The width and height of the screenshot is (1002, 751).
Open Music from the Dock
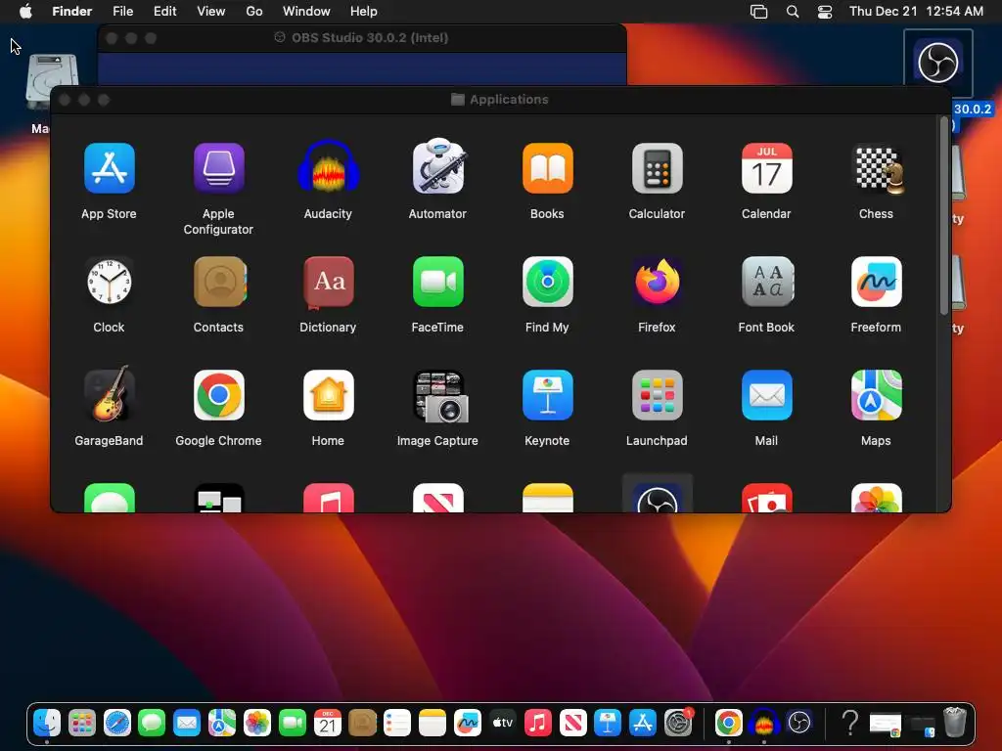click(537, 723)
